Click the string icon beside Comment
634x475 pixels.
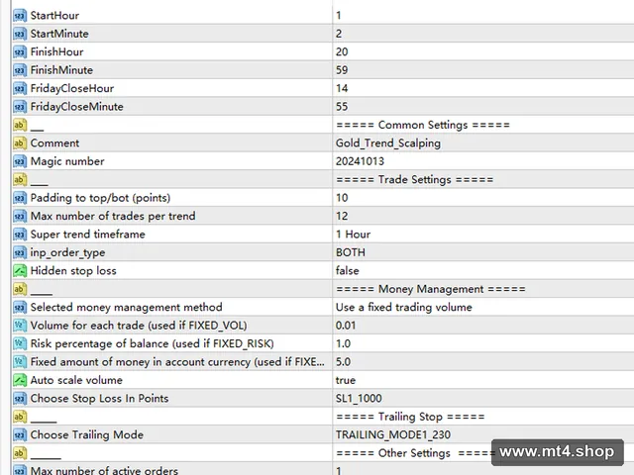click(20, 142)
